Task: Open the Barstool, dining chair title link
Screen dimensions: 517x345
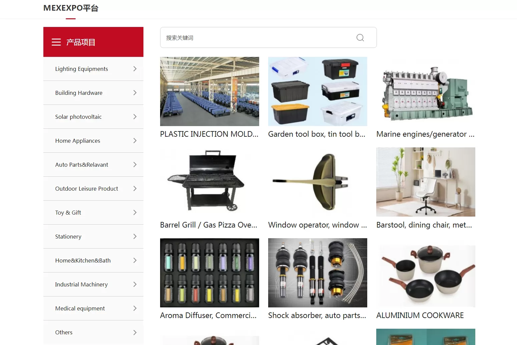Action: [x=424, y=225]
